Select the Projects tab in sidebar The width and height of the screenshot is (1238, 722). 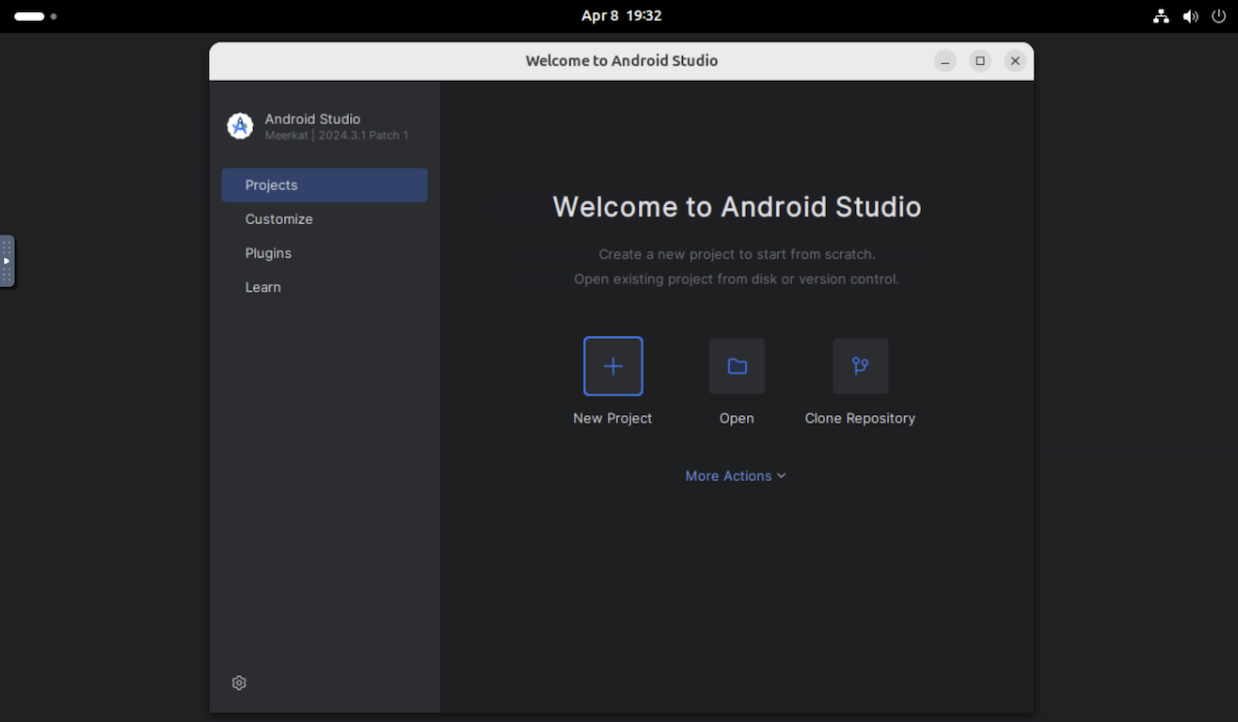325,185
